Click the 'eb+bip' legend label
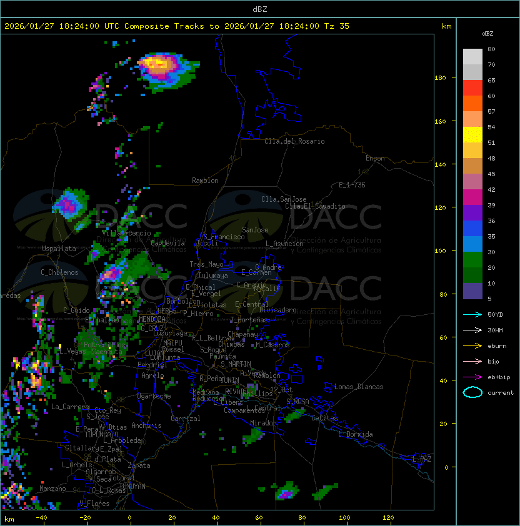The width and height of the screenshot is (520, 526). pyautogui.click(x=499, y=377)
